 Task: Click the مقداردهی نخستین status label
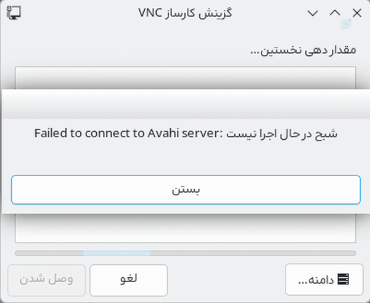[x=303, y=50]
